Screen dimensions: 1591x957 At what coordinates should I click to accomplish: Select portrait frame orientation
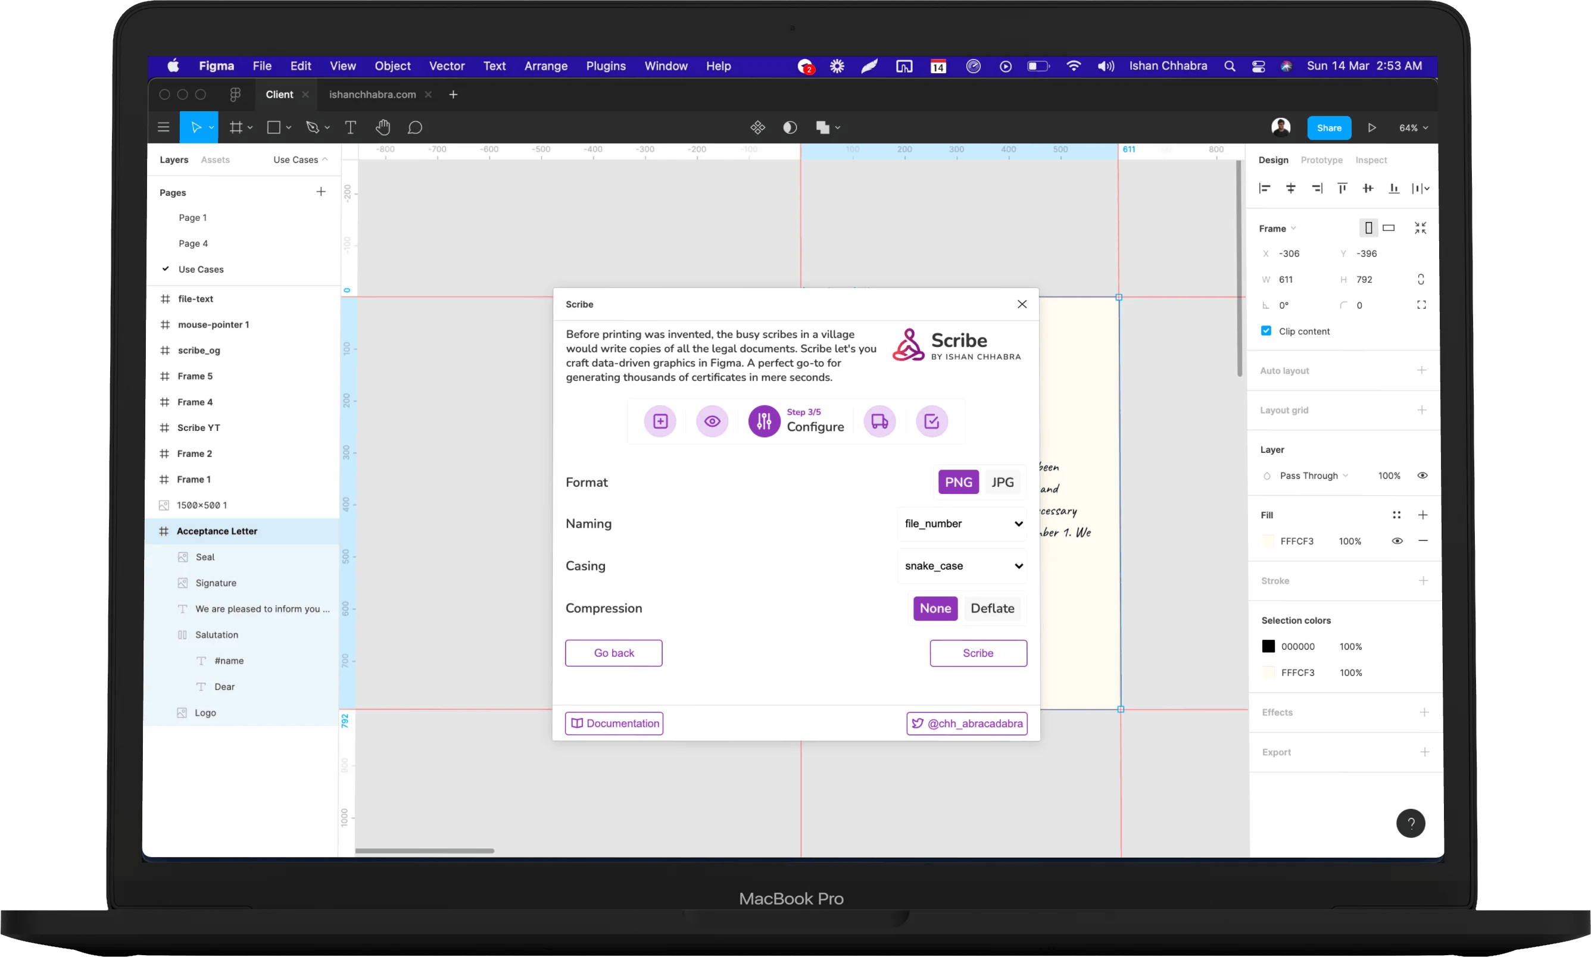(1368, 227)
